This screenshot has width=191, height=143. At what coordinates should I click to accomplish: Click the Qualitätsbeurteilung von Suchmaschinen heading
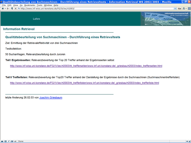(x=63, y=37)
